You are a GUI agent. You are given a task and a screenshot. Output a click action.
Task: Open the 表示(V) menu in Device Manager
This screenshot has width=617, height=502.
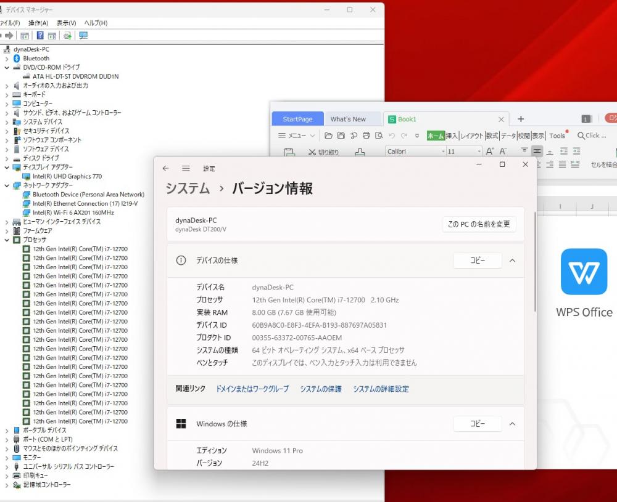[x=66, y=23]
